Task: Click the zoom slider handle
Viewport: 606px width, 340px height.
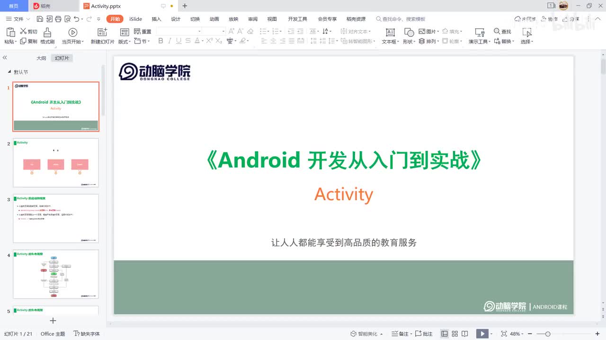Action: tap(548, 334)
